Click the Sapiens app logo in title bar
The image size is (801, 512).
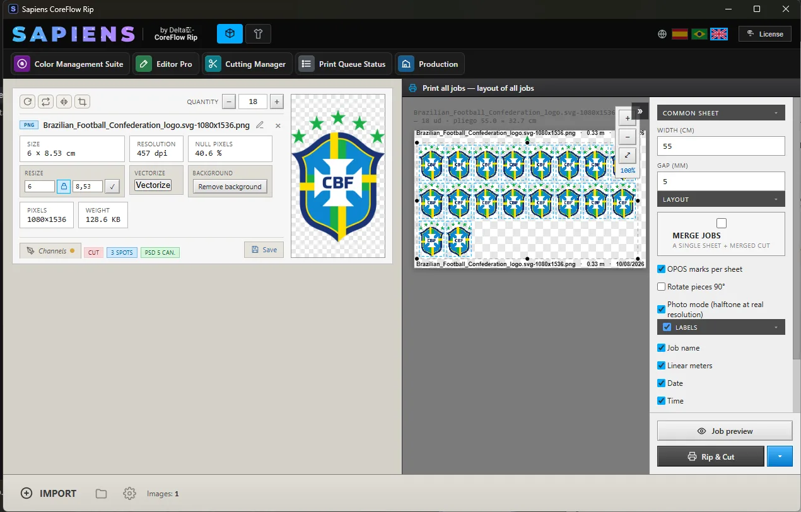click(x=13, y=9)
